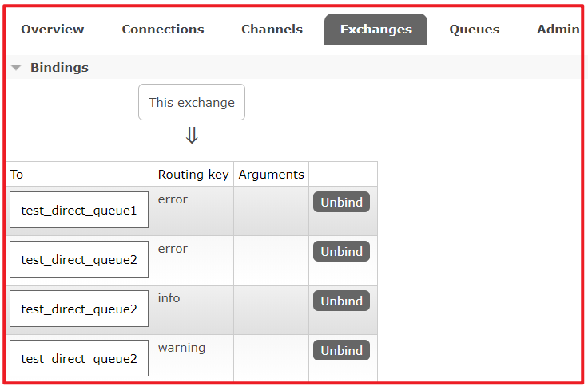
Task: Go to the Channels tab
Action: (x=272, y=30)
